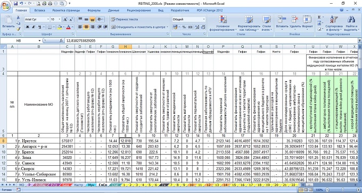The image size is (362, 193).
Task: Click Вставить cells button
Action: (282, 23)
